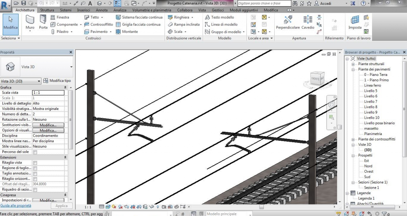The width and height of the screenshot is (407, 216).
Task: Expand the Piante dei controsoffitti node
Action: click(353, 139)
